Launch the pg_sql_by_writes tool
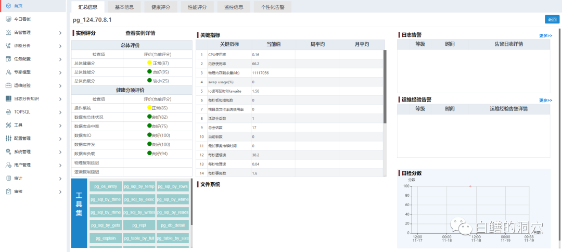The width and height of the screenshot is (562, 252). click(x=139, y=212)
